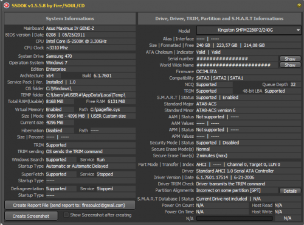This screenshot has height=225, width=304.
Task: Click the 'Enterprise' edition value
Action: pos(56,69)
